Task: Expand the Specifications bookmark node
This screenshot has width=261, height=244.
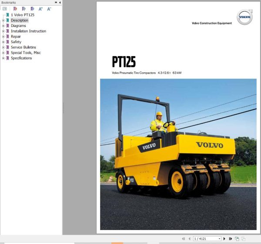Action: [3, 58]
